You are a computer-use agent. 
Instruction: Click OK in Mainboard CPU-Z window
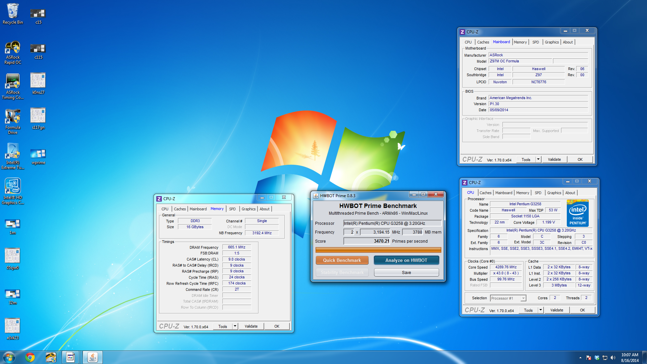pyautogui.click(x=580, y=159)
